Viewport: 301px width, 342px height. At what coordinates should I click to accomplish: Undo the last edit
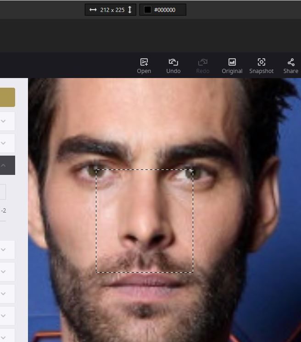(x=173, y=62)
